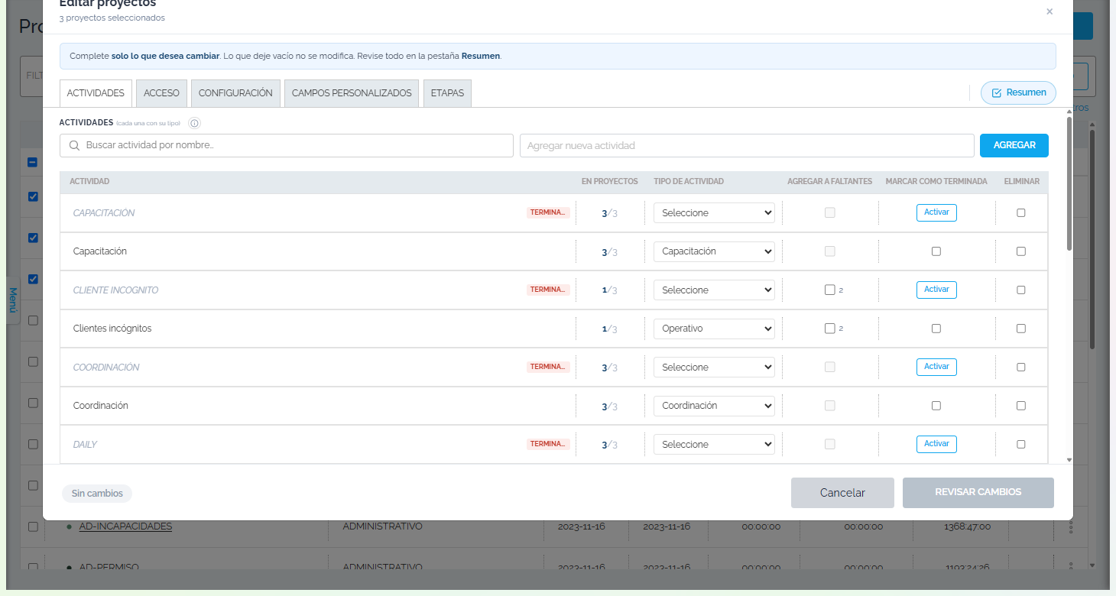Screen dimensions: 1116x596
Task: Open the CAMPOS PERSONALIZADOS tab
Action: (352, 93)
